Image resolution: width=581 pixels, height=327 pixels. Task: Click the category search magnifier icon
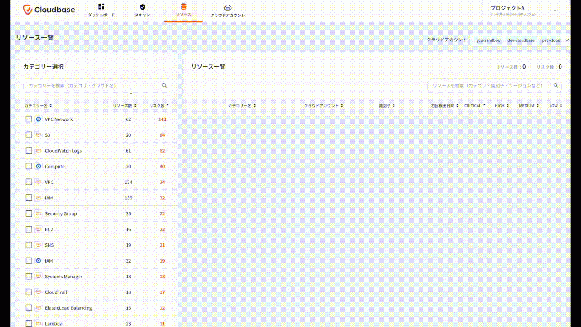coord(164,85)
